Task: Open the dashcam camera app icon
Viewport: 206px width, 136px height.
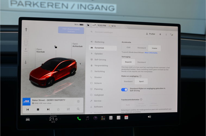Action: pyautogui.click(x=95, y=118)
